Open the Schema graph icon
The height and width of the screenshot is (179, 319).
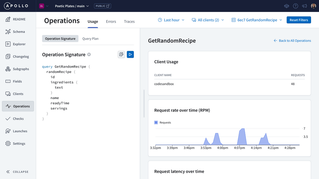[8, 32]
